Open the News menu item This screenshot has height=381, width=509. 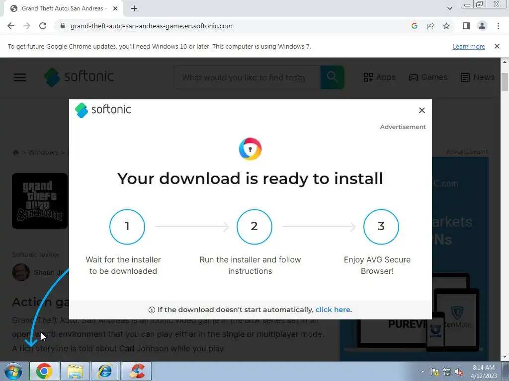[478, 77]
